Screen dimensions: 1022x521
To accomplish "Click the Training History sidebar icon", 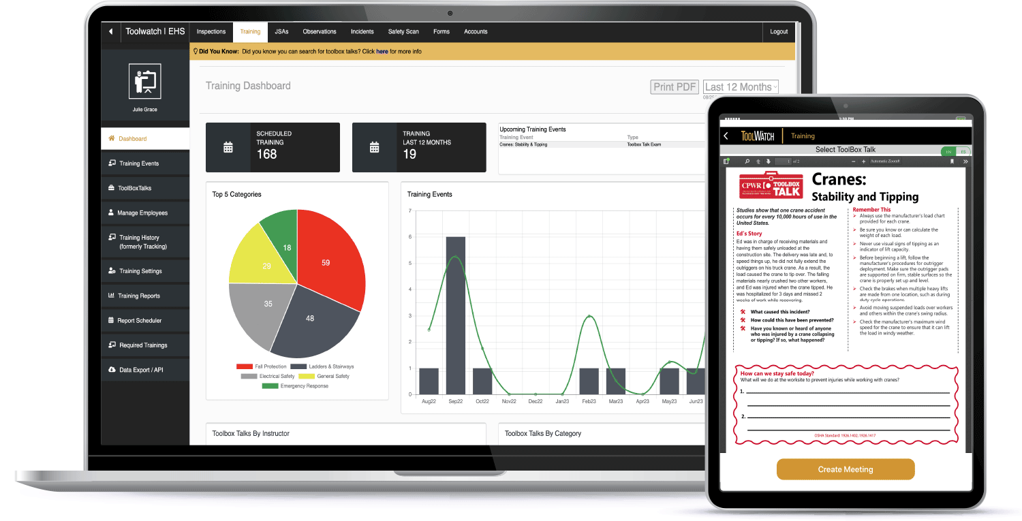I will click(112, 237).
